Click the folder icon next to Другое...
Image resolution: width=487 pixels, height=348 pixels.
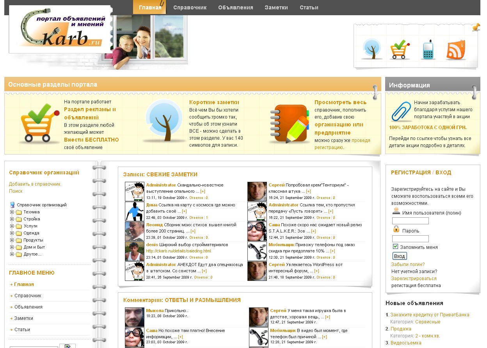point(19,254)
